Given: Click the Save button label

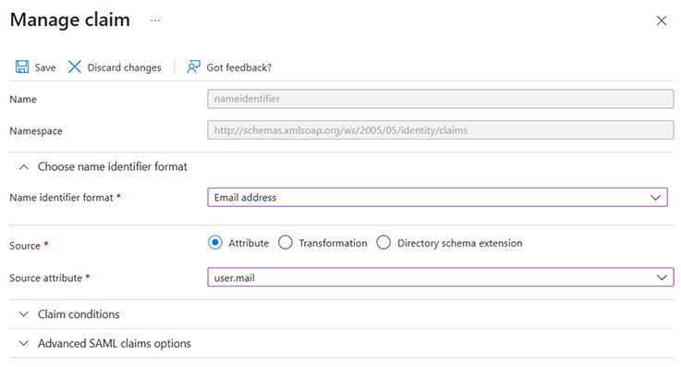Looking at the screenshot, I should (45, 67).
